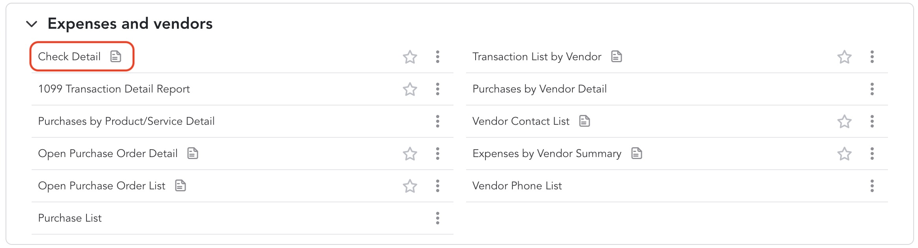
Task: Open three-dot menu for Vendor Phone List
Action: (x=872, y=186)
